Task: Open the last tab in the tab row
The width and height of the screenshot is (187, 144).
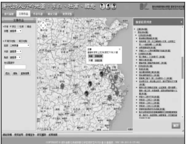Action: coord(67,14)
